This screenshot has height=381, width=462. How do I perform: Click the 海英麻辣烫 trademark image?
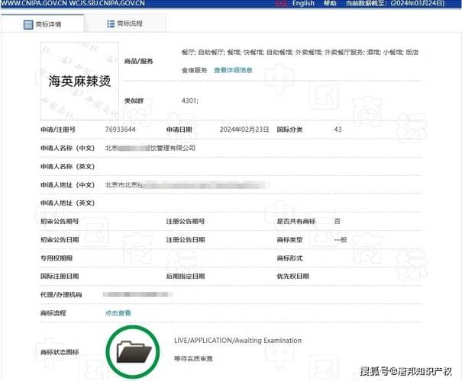79,81
